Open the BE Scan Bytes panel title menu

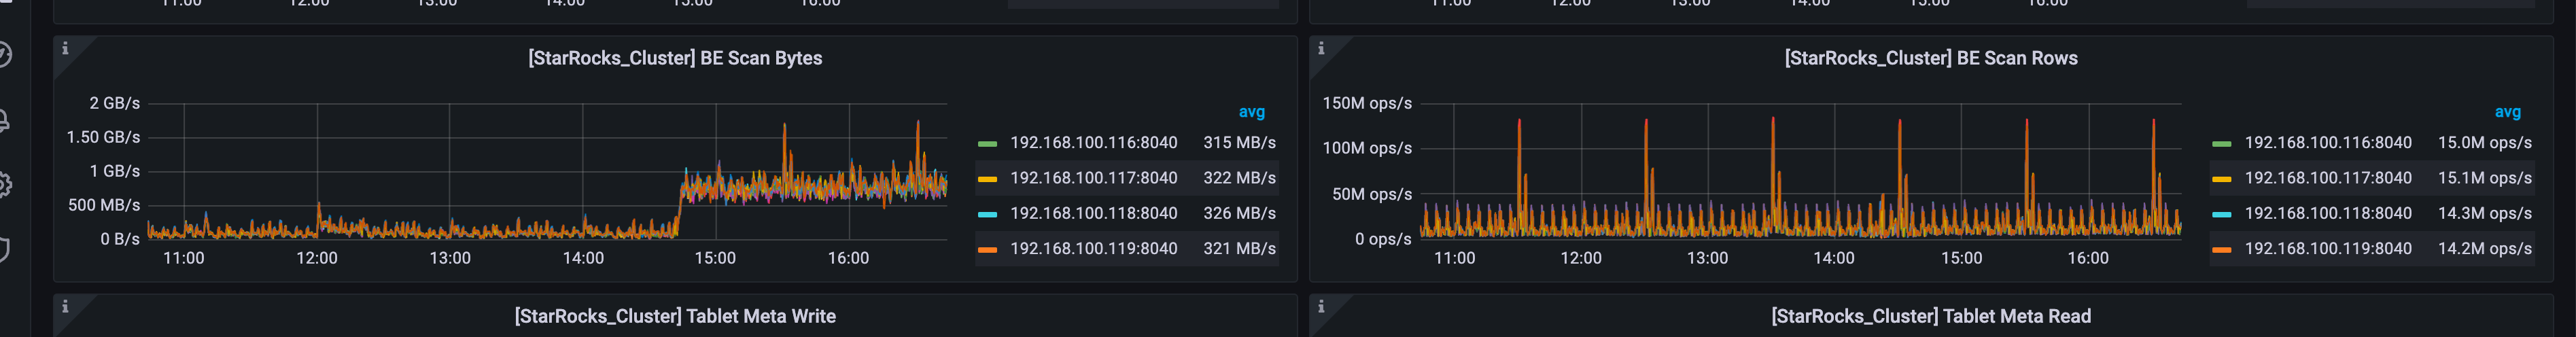pyautogui.click(x=675, y=58)
